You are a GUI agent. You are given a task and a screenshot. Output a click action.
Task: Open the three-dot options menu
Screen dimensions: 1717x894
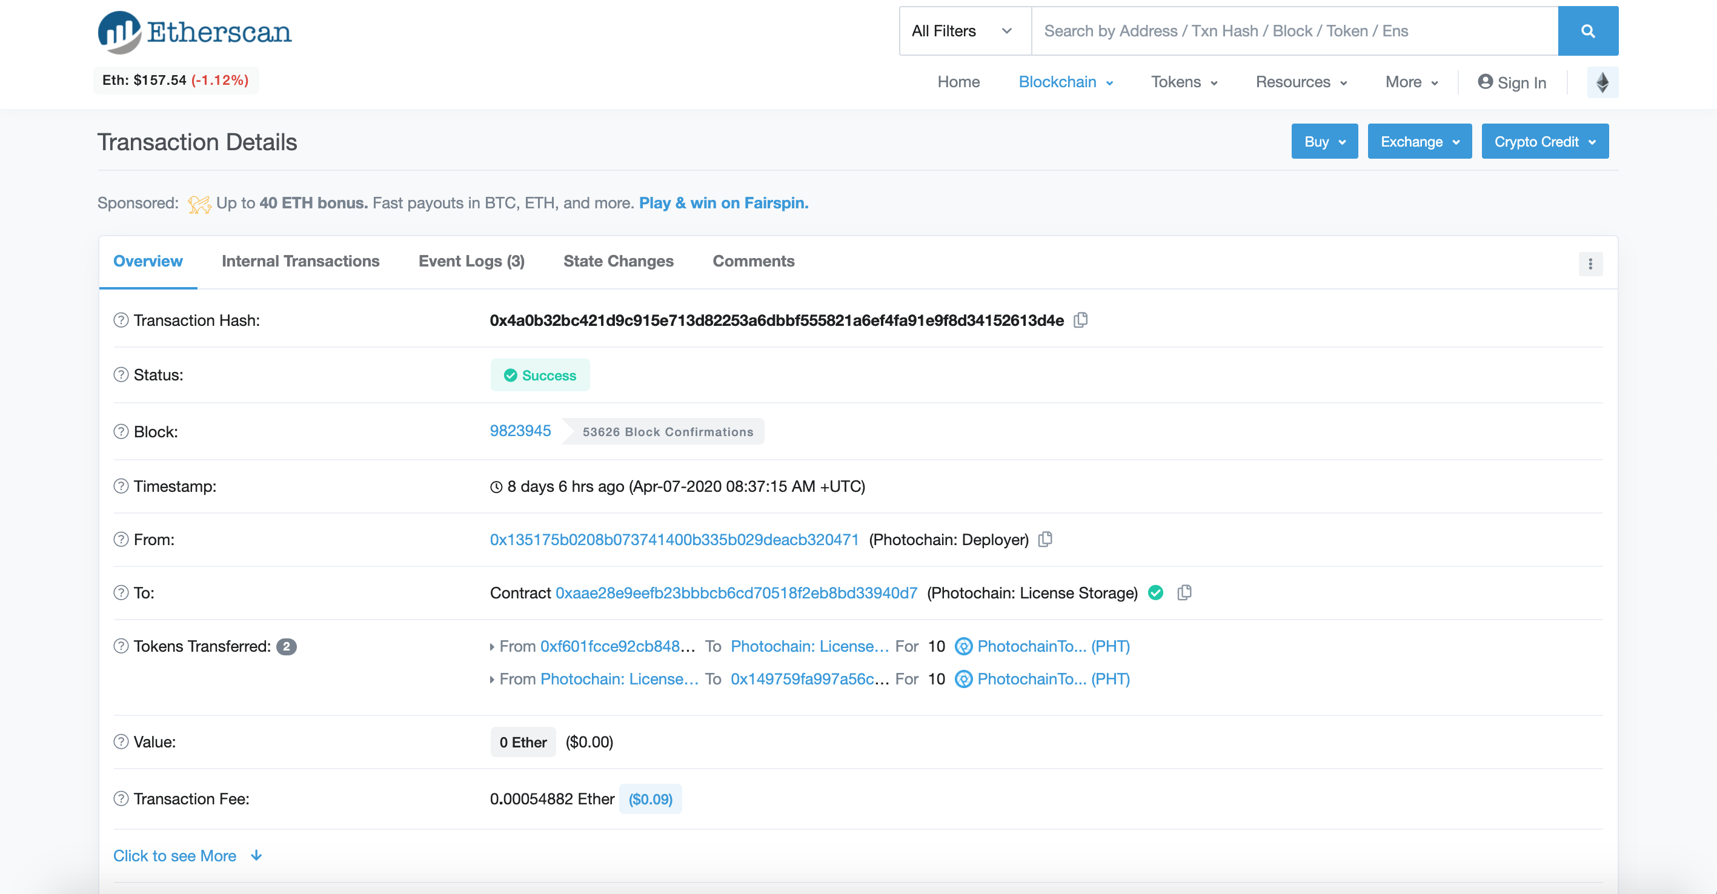point(1590,264)
